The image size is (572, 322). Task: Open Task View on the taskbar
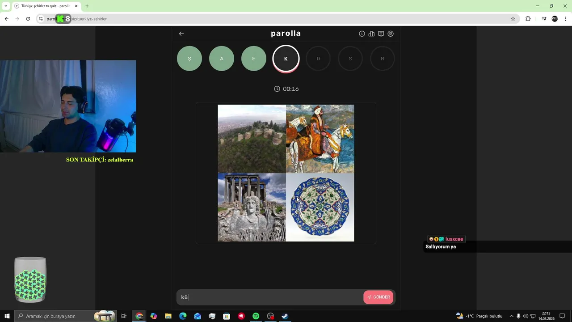click(x=124, y=316)
